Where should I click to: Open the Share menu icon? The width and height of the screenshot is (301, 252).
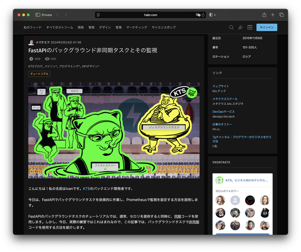tap(264, 15)
